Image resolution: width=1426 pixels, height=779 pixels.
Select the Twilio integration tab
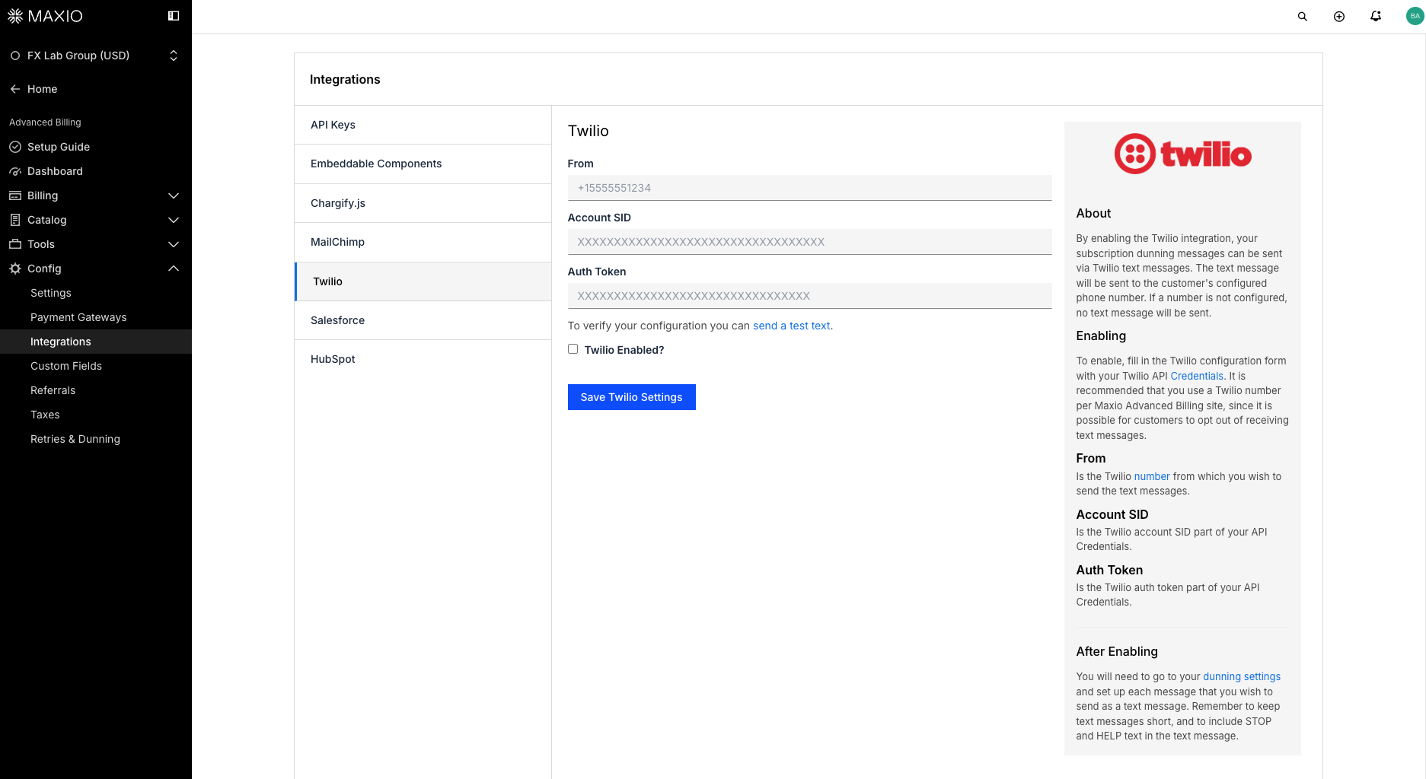tap(423, 281)
